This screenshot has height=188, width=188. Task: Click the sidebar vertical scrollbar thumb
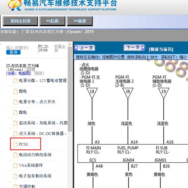pyautogui.click(x=70, y=89)
